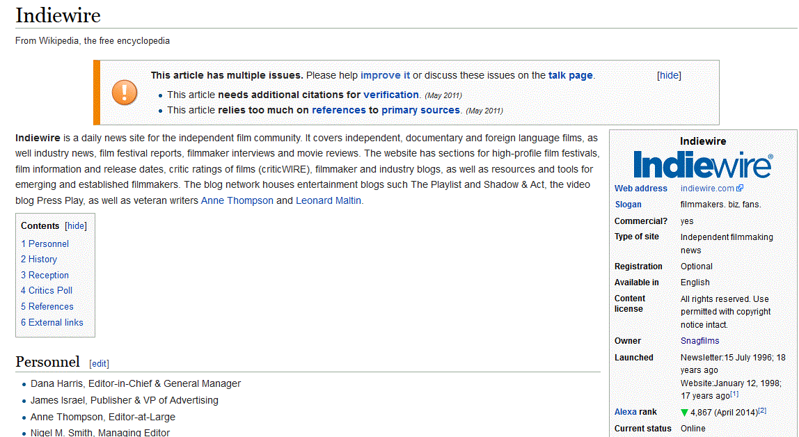Open footnote [2] after Alexa rank
The image size is (799, 437).
pos(762,411)
